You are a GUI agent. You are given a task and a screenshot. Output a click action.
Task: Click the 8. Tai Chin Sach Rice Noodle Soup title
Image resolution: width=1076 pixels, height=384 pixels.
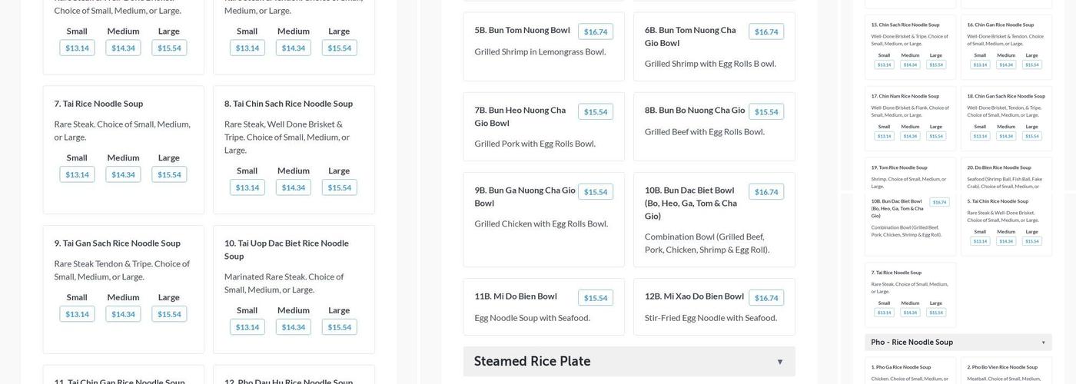[288, 104]
